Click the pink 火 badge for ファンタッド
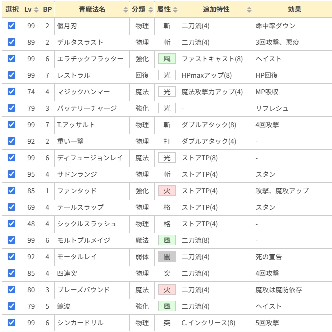The width and height of the screenshot is (332, 332). [167, 191]
